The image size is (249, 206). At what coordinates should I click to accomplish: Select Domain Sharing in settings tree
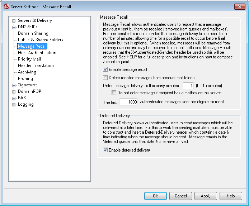point(33,33)
